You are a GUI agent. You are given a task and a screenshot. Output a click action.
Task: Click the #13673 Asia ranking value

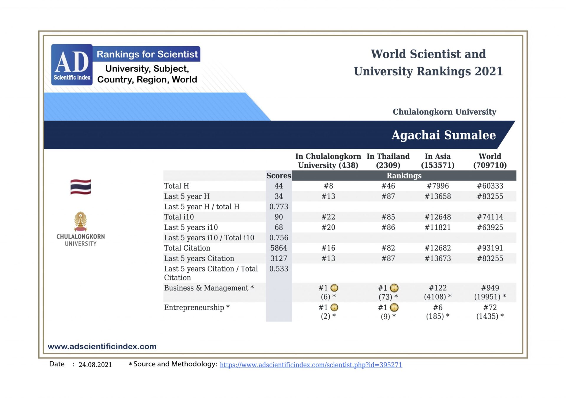click(437, 258)
